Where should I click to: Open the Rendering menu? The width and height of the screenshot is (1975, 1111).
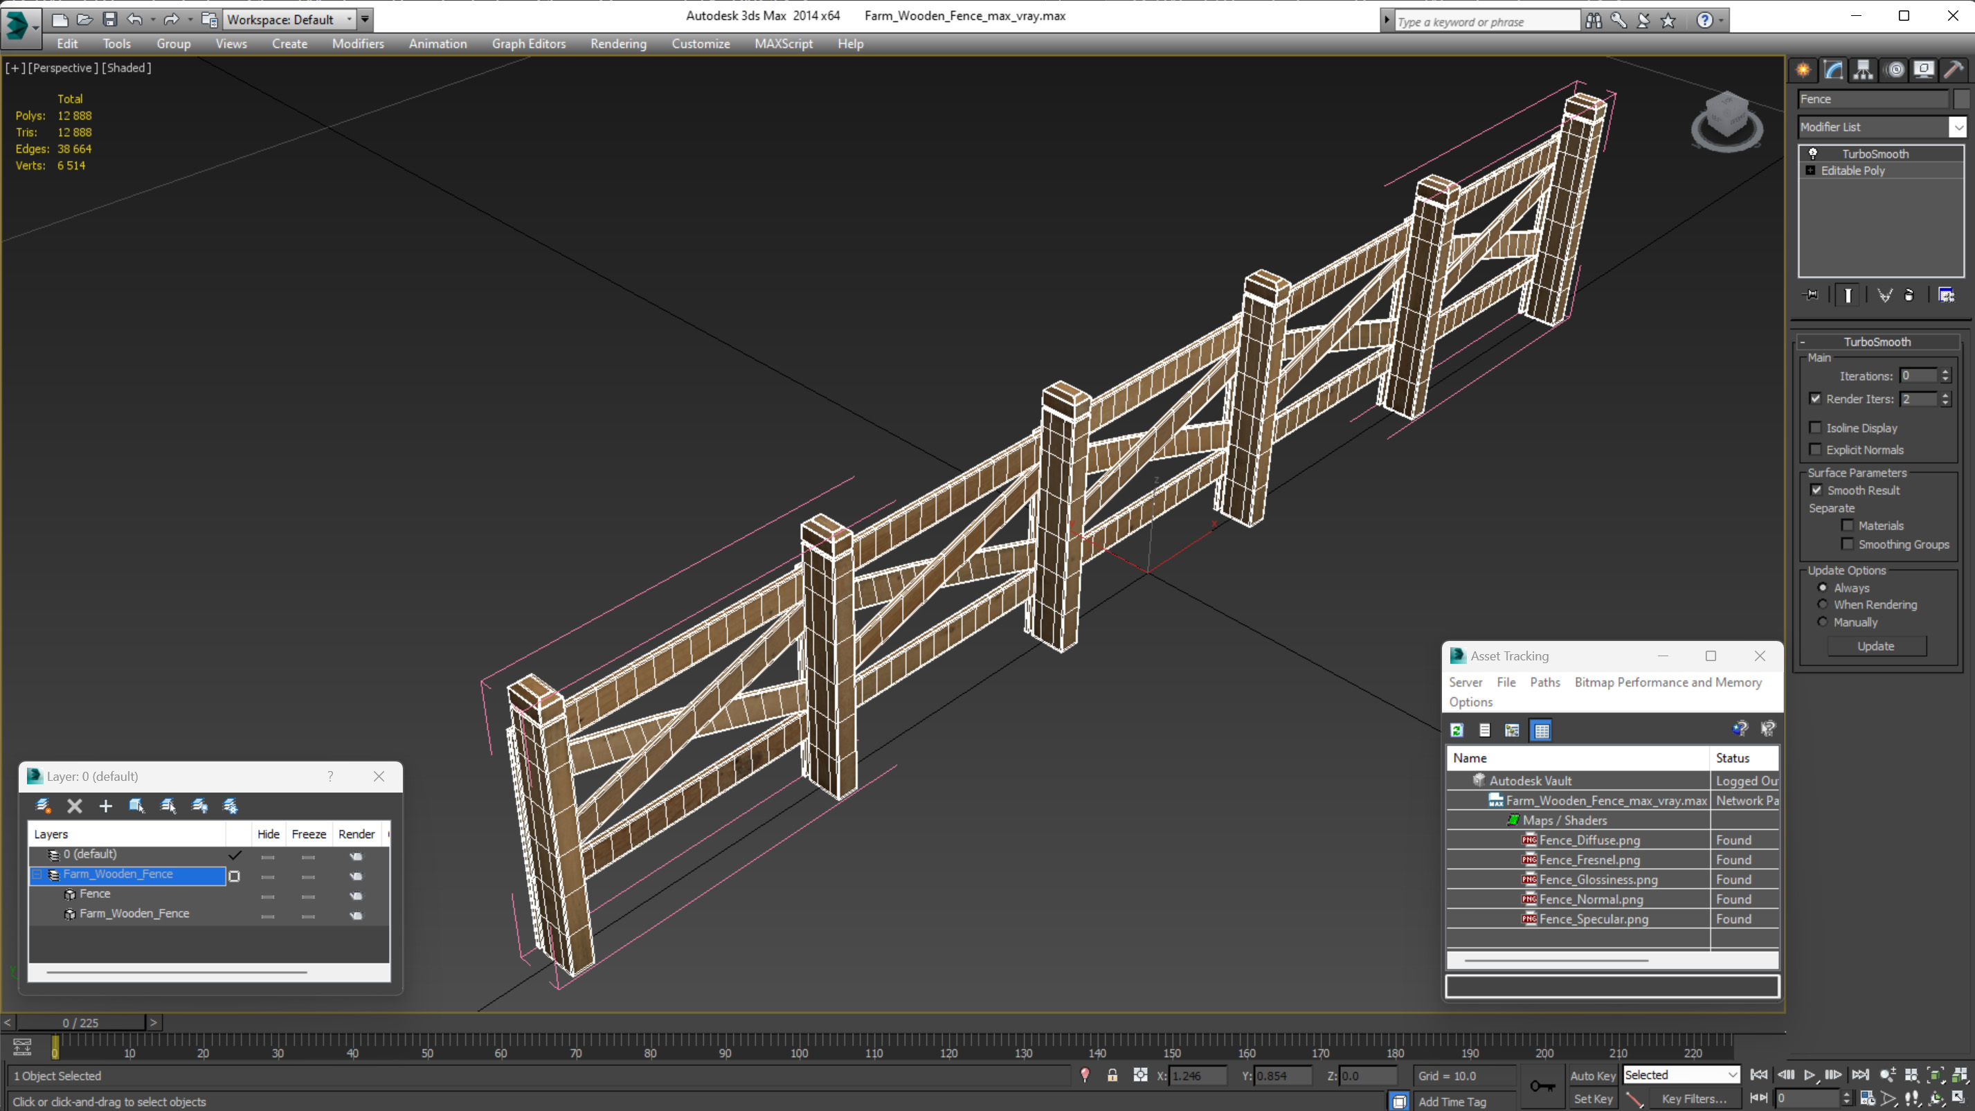(x=618, y=44)
